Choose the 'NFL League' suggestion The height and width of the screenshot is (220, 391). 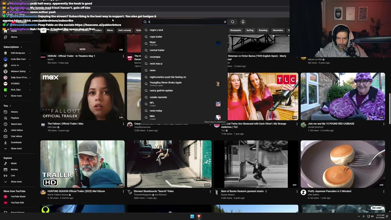pos(184,104)
